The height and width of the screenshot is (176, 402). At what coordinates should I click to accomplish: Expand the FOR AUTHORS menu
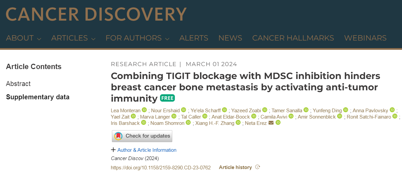click(137, 38)
